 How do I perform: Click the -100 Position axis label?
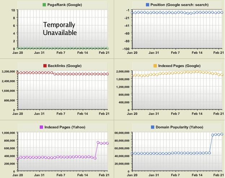(126, 49)
